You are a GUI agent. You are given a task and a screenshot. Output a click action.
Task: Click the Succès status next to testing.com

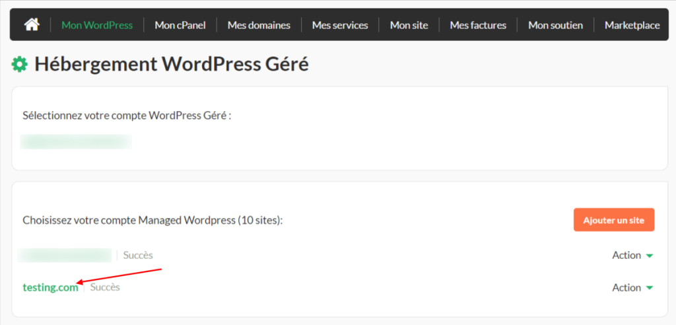click(x=105, y=287)
